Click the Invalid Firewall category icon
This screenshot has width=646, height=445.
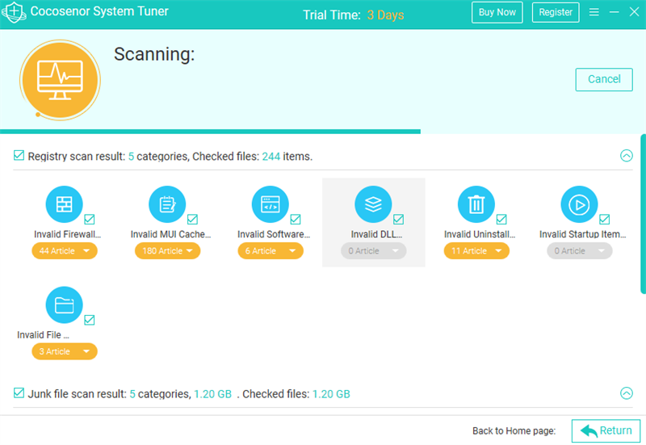click(x=64, y=204)
